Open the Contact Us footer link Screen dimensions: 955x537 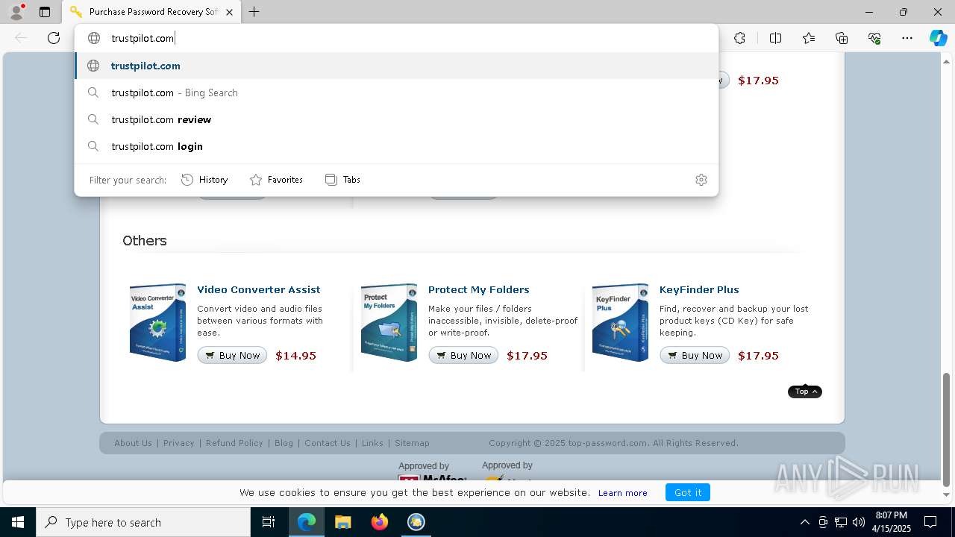[x=328, y=443]
